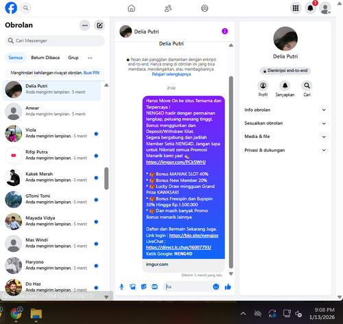Viewport: 343px width, 324px height.
Task: Click the conversation scrollbar thumb
Action: pyautogui.click(x=231, y=172)
